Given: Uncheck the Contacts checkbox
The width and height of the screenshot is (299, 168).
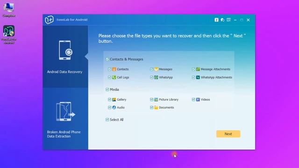Looking at the screenshot, I should (x=109, y=69).
